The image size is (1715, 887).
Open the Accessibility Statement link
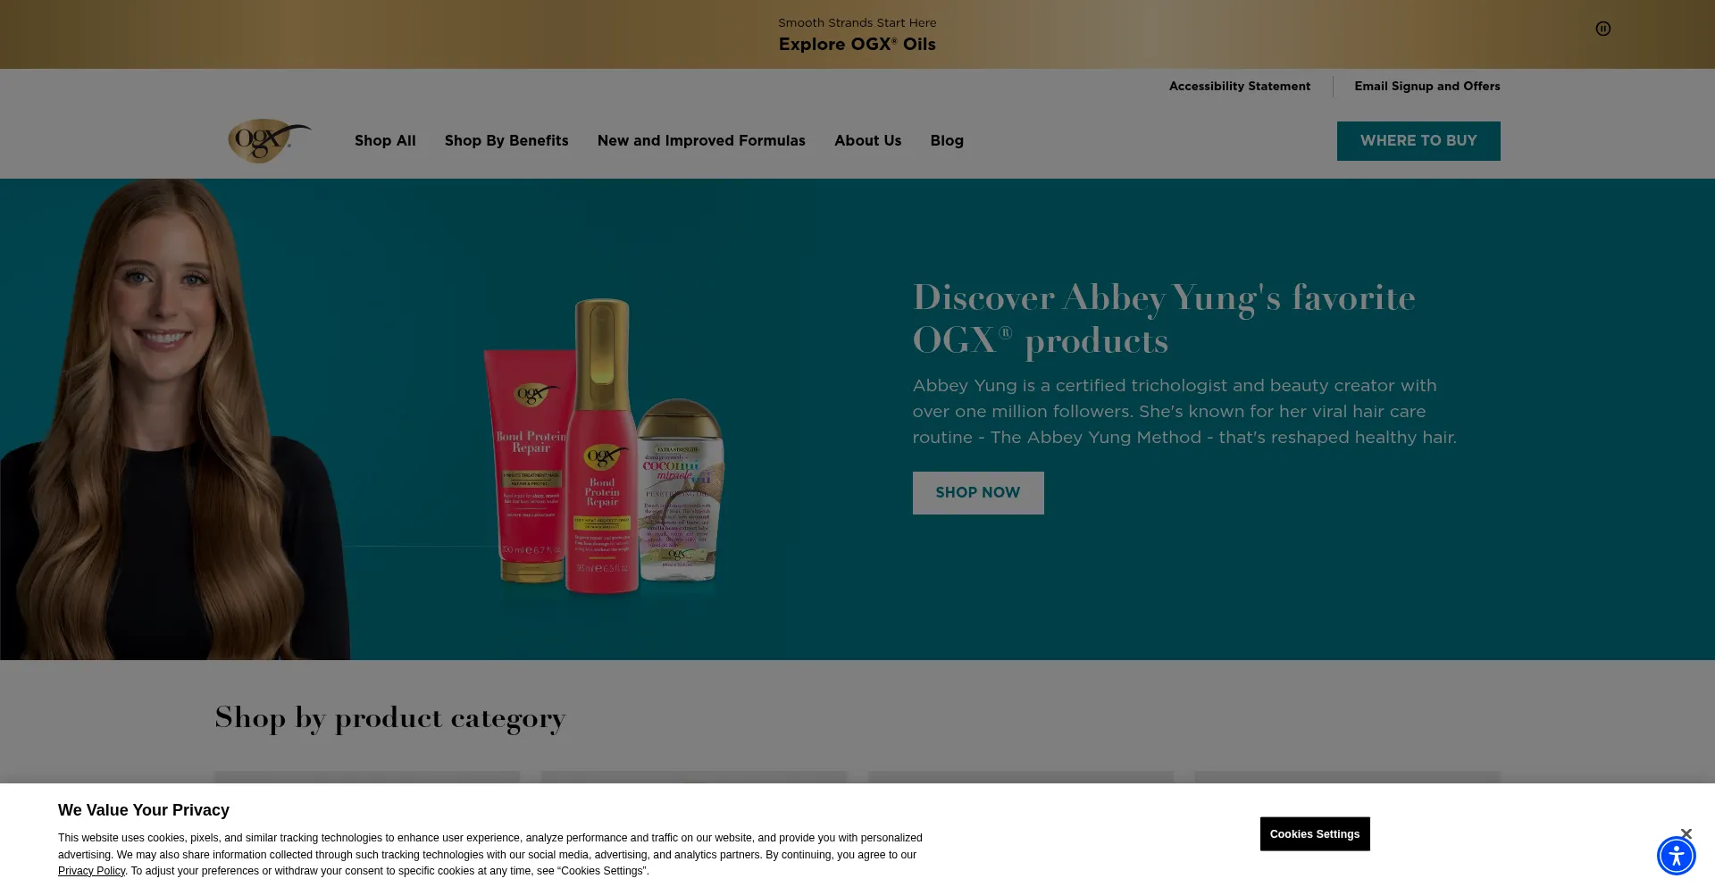(x=1240, y=87)
